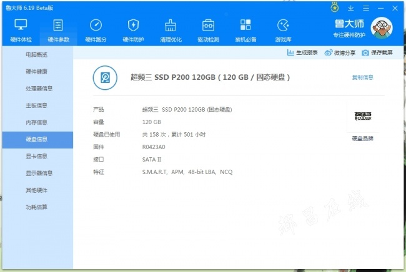
Task: Select 硬件健康 in the sidebar
Action: click(x=36, y=71)
